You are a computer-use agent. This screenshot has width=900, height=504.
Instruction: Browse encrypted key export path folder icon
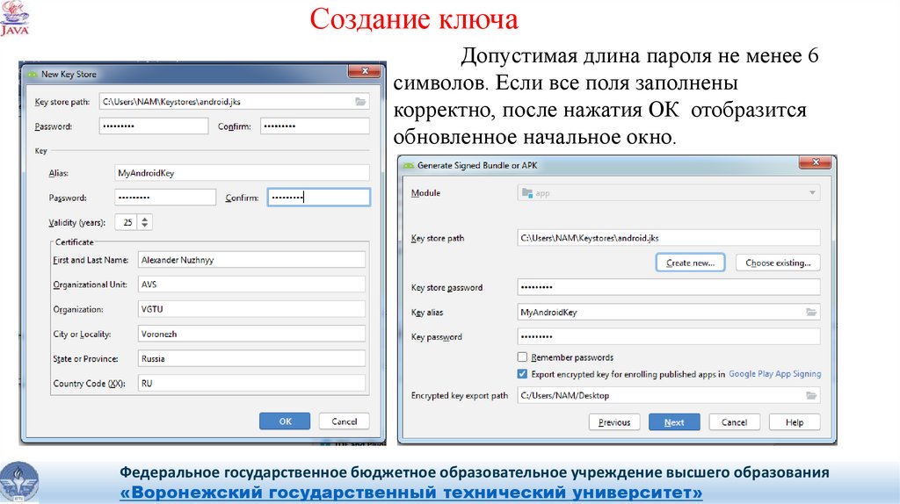click(811, 395)
